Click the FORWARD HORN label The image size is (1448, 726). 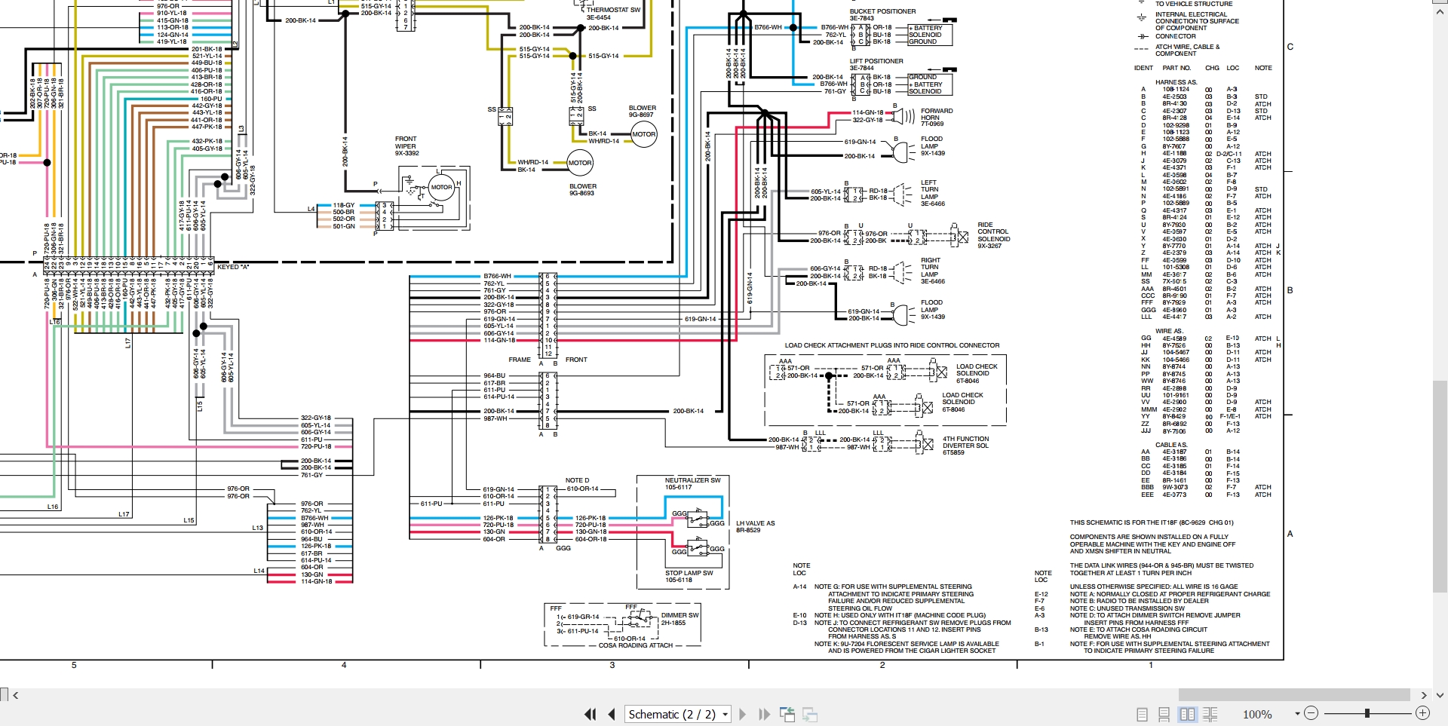click(x=937, y=115)
